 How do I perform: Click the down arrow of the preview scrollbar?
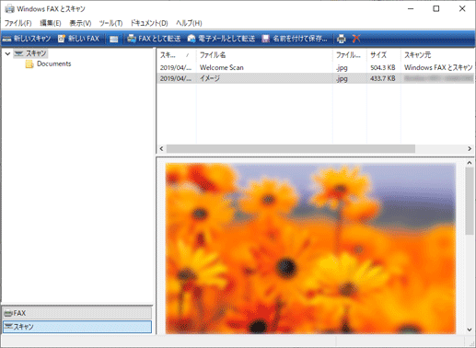470,330
